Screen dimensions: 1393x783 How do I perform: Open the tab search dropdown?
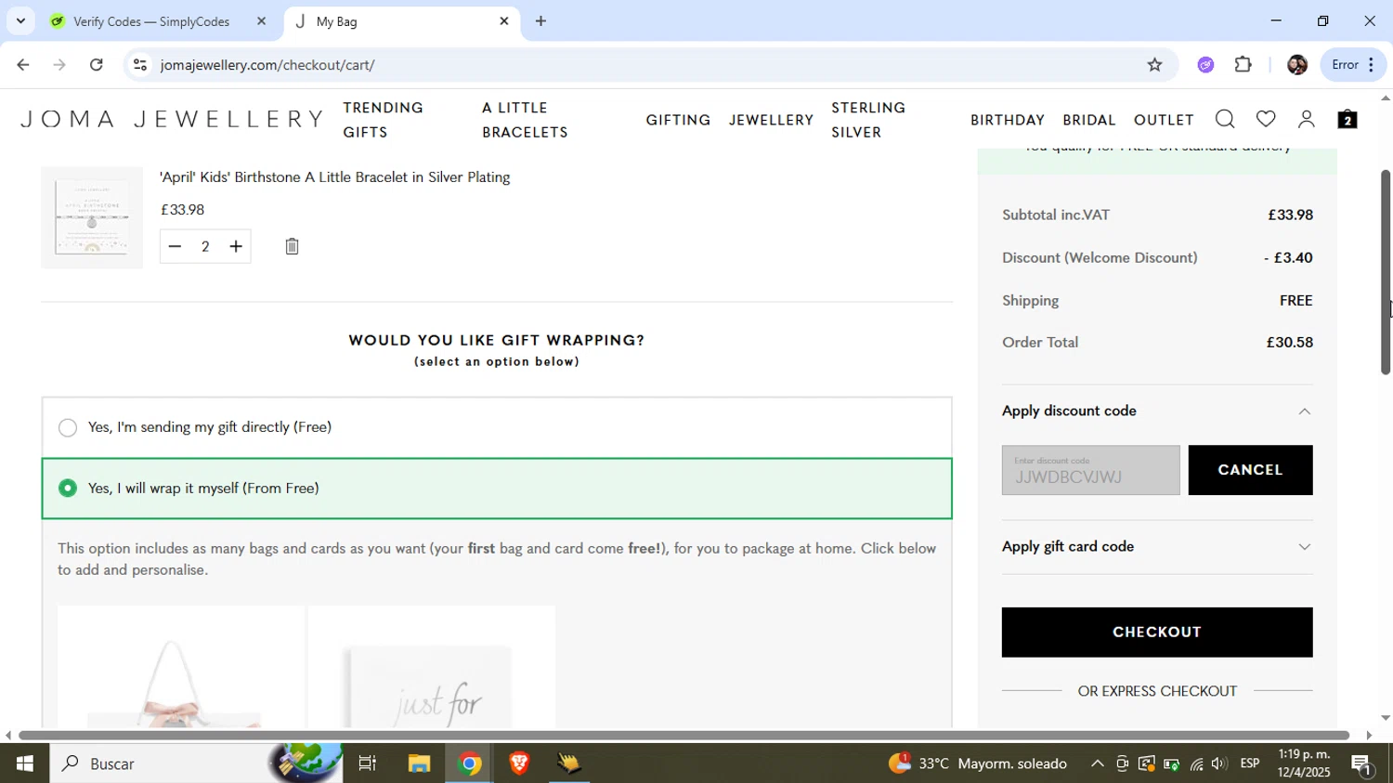tap(20, 20)
